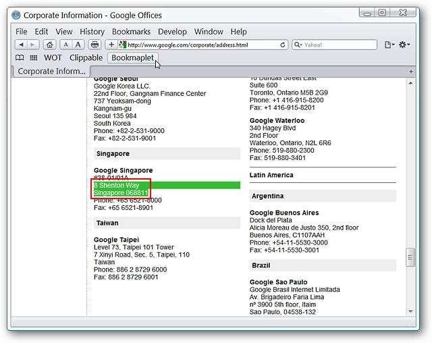The width and height of the screenshot is (432, 343).
Task: Click the vertical scrollbar thumb
Action: [x=410, y=257]
